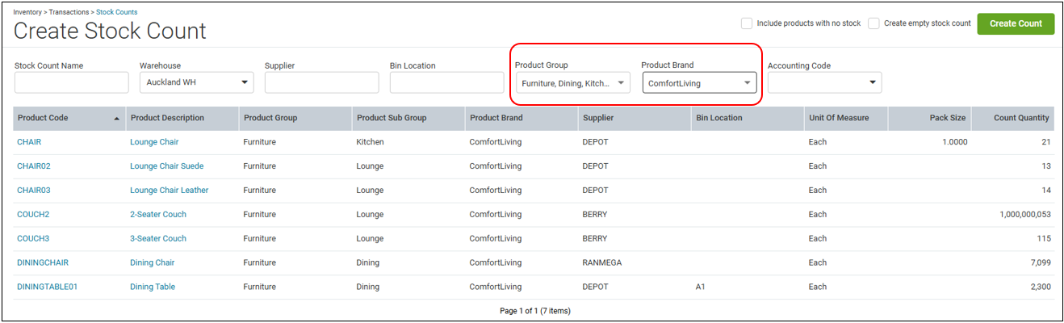Focus the Supplier input field
The height and width of the screenshot is (323, 1064).
pyautogui.click(x=322, y=82)
